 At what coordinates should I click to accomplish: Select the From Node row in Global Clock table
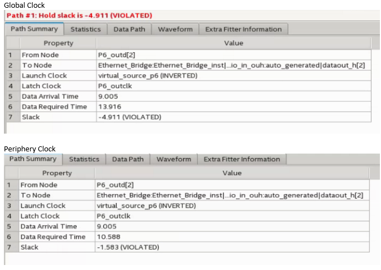[x=40, y=55]
